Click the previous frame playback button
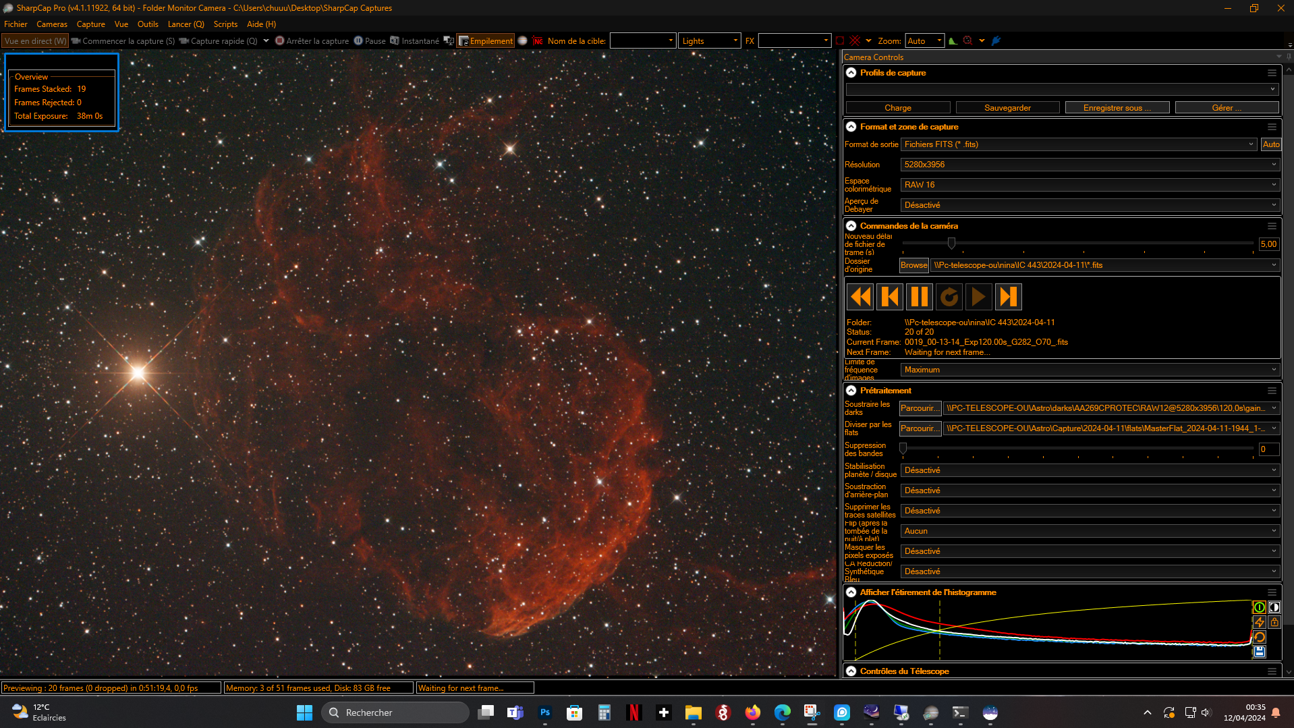 (x=890, y=297)
